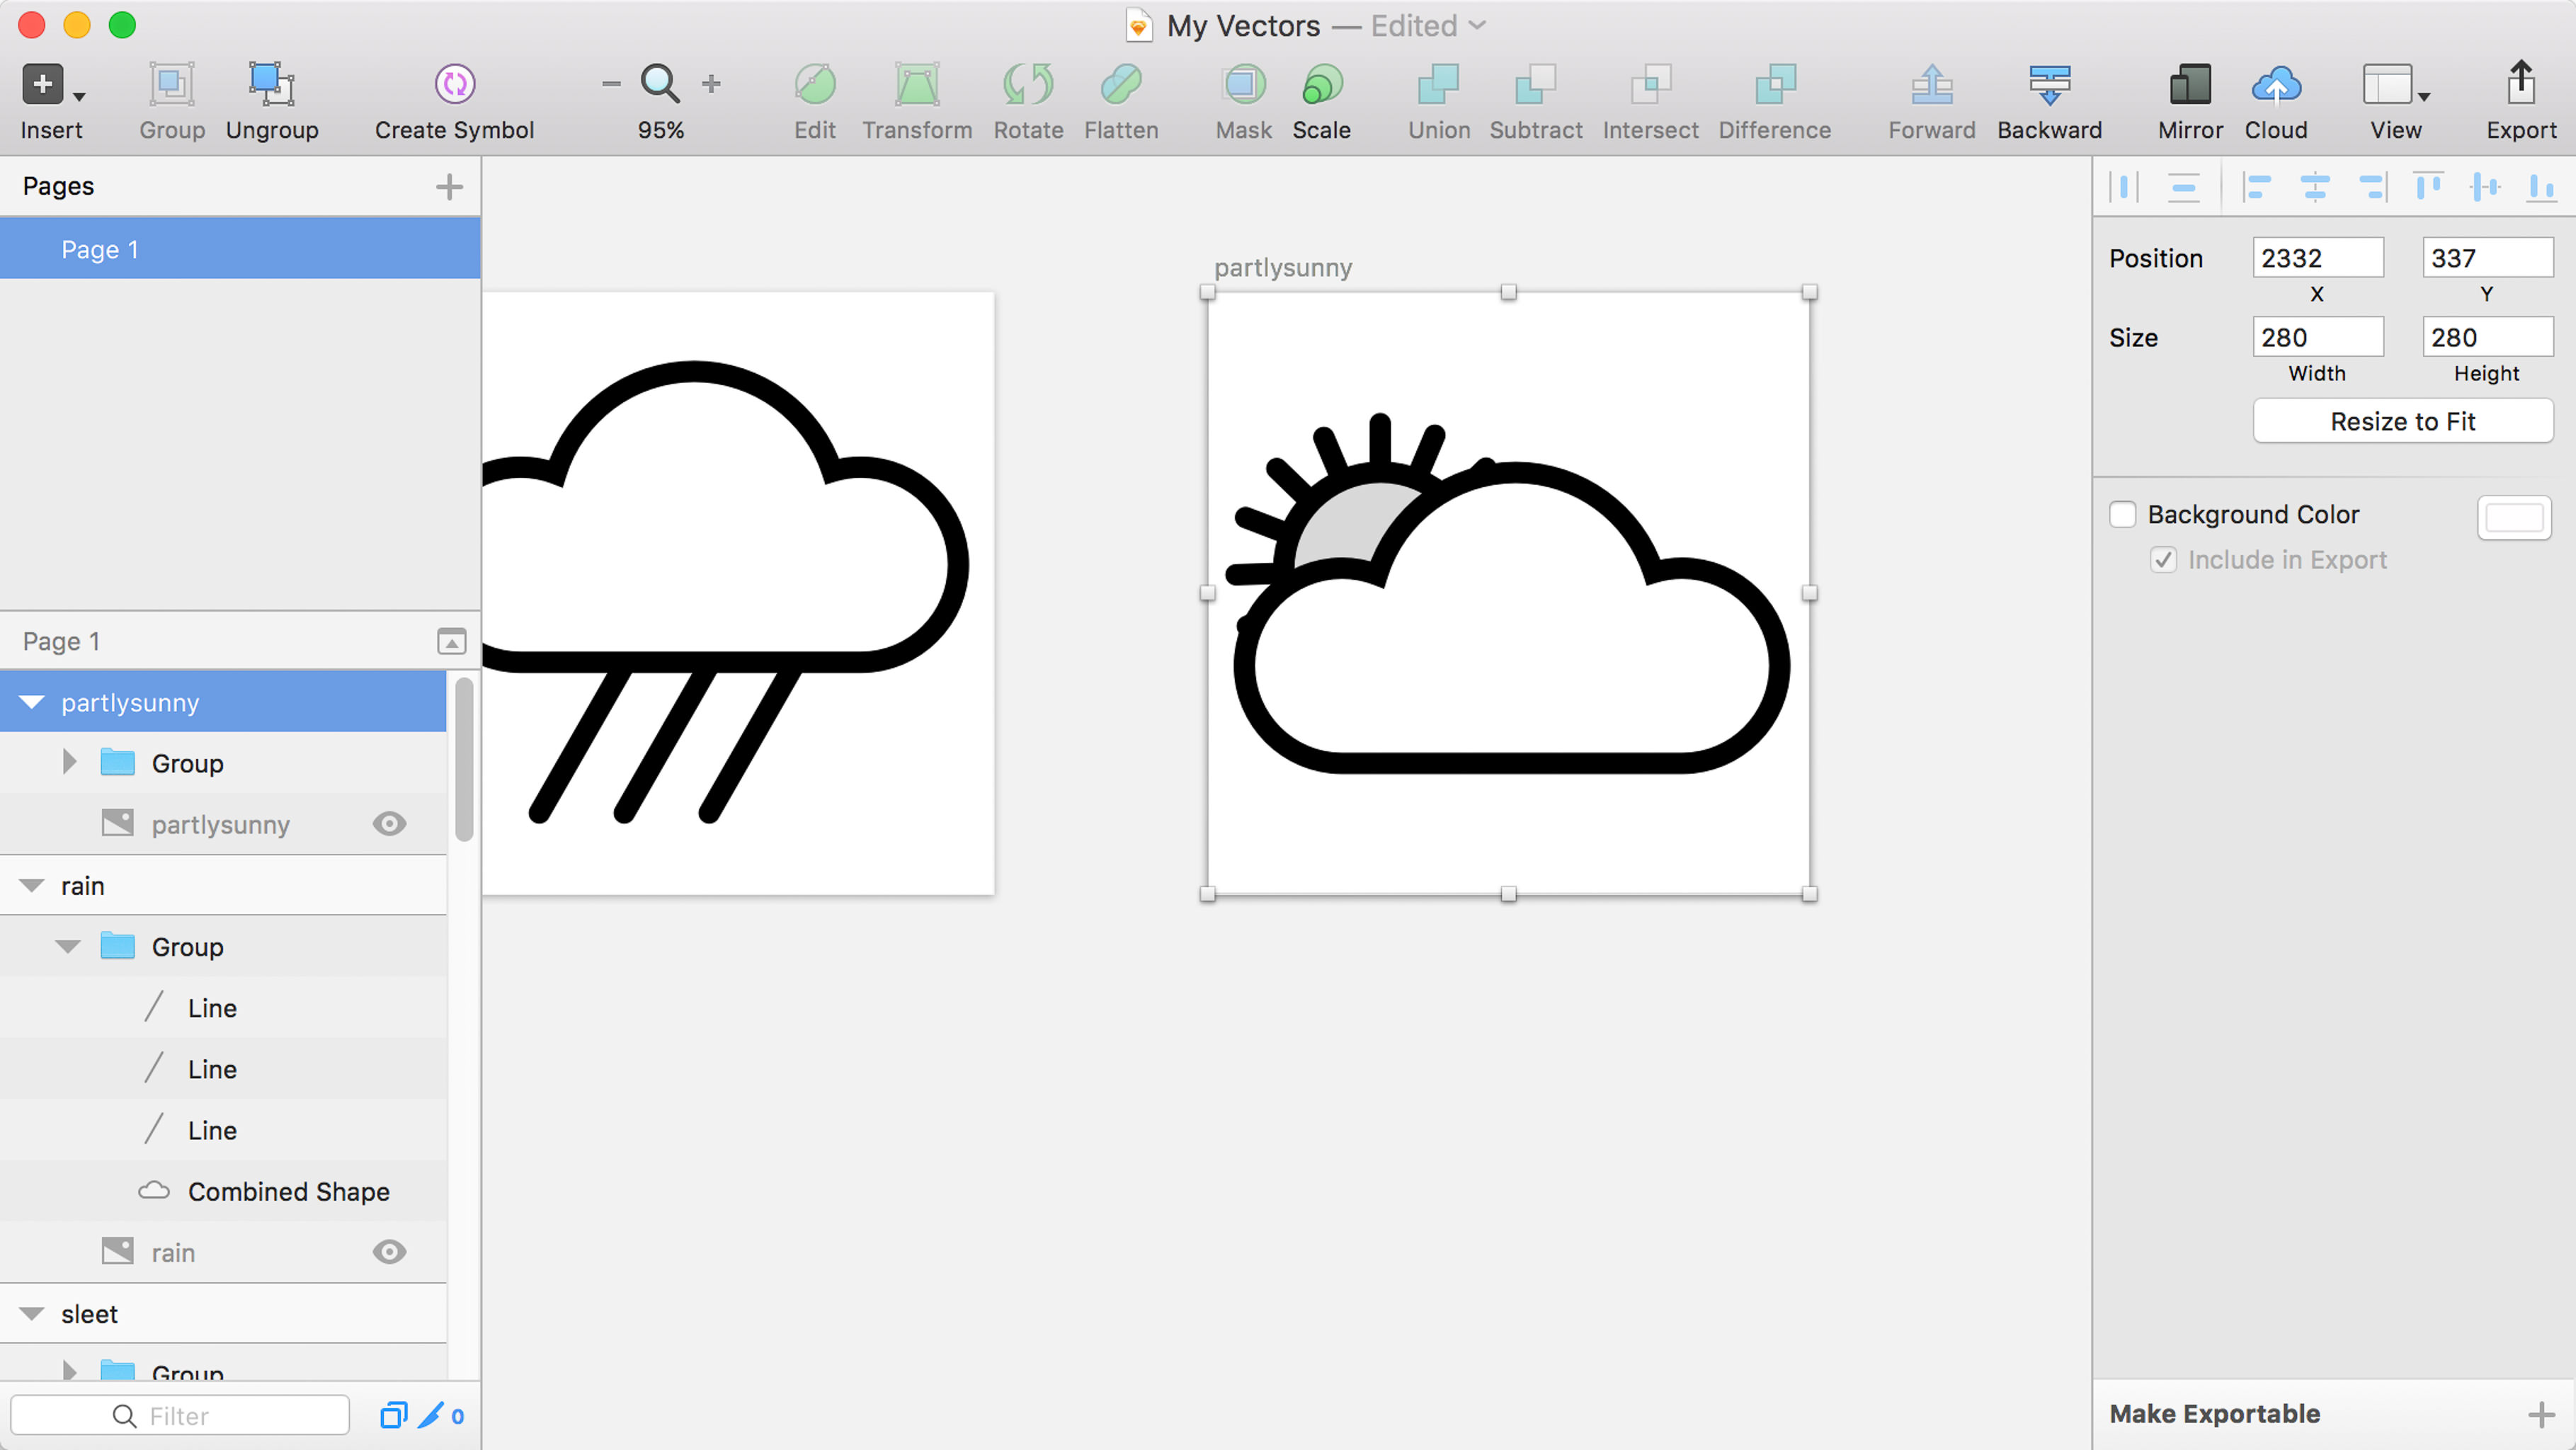Select Combined Shape layer in list
2576x1450 pixels.
[x=288, y=1192]
